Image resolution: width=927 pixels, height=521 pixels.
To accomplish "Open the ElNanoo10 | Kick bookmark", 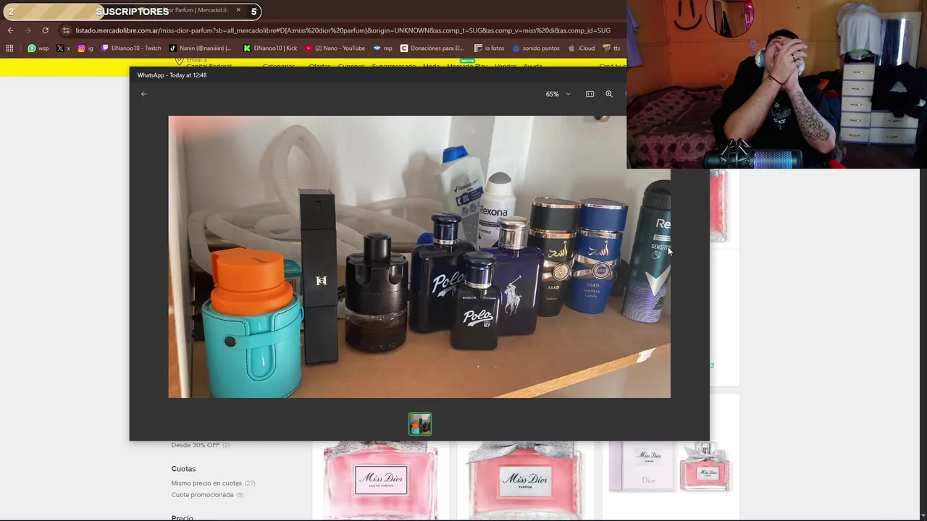I will click(270, 48).
